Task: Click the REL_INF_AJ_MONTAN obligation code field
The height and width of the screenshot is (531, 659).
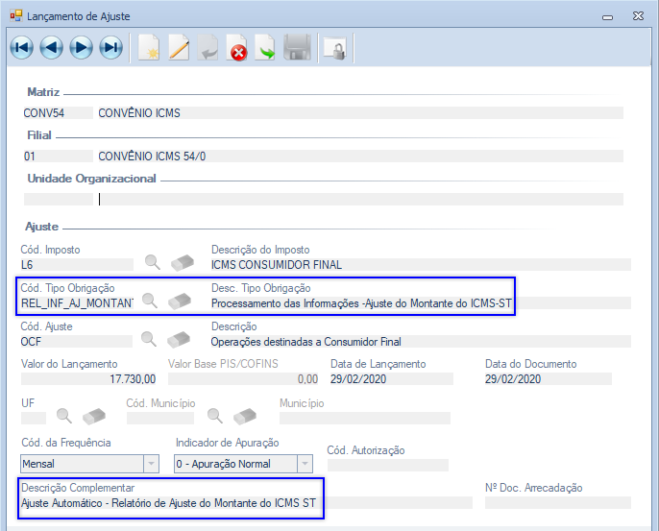Action: 77,303
